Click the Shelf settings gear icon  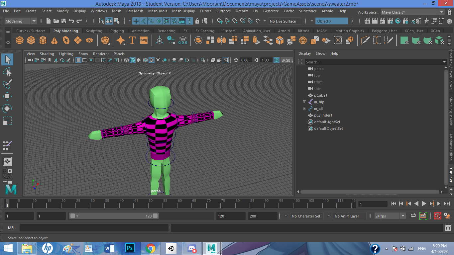pyautogui.click(x=8, y=42)
